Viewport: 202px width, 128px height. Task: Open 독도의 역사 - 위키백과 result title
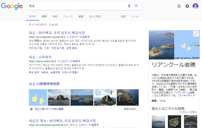click(x=62, y=121)
